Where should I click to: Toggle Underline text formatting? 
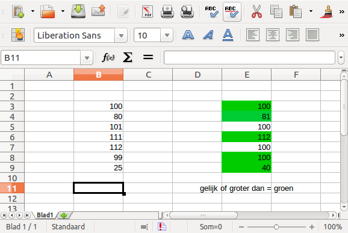(228, 35)
